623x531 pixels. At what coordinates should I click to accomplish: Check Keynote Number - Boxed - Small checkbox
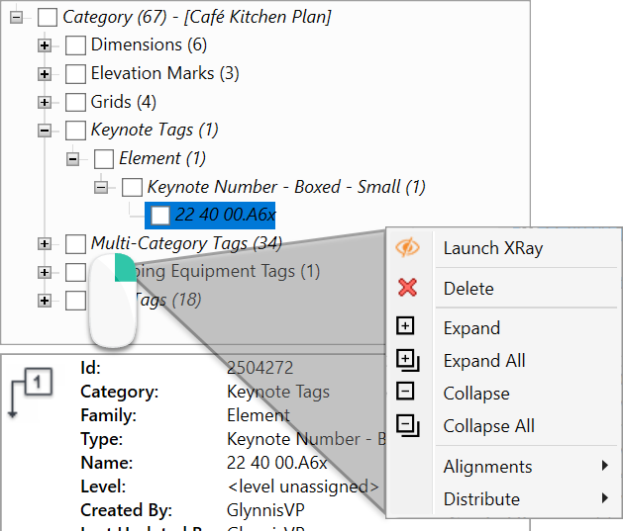[132, 187]
